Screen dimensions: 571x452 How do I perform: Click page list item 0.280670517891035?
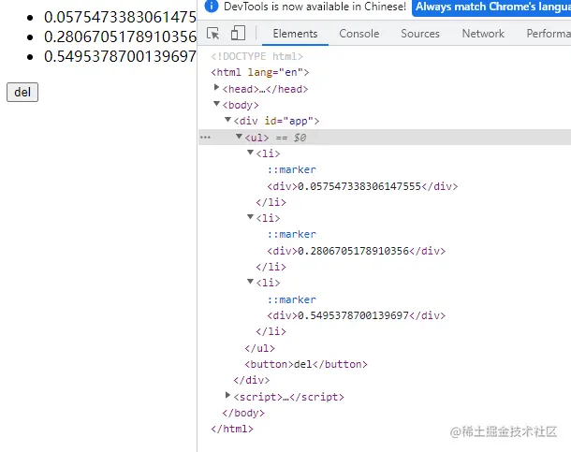point(120,36)
